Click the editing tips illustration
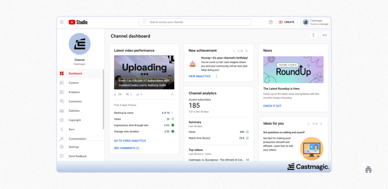 click(x=312, y=149)
